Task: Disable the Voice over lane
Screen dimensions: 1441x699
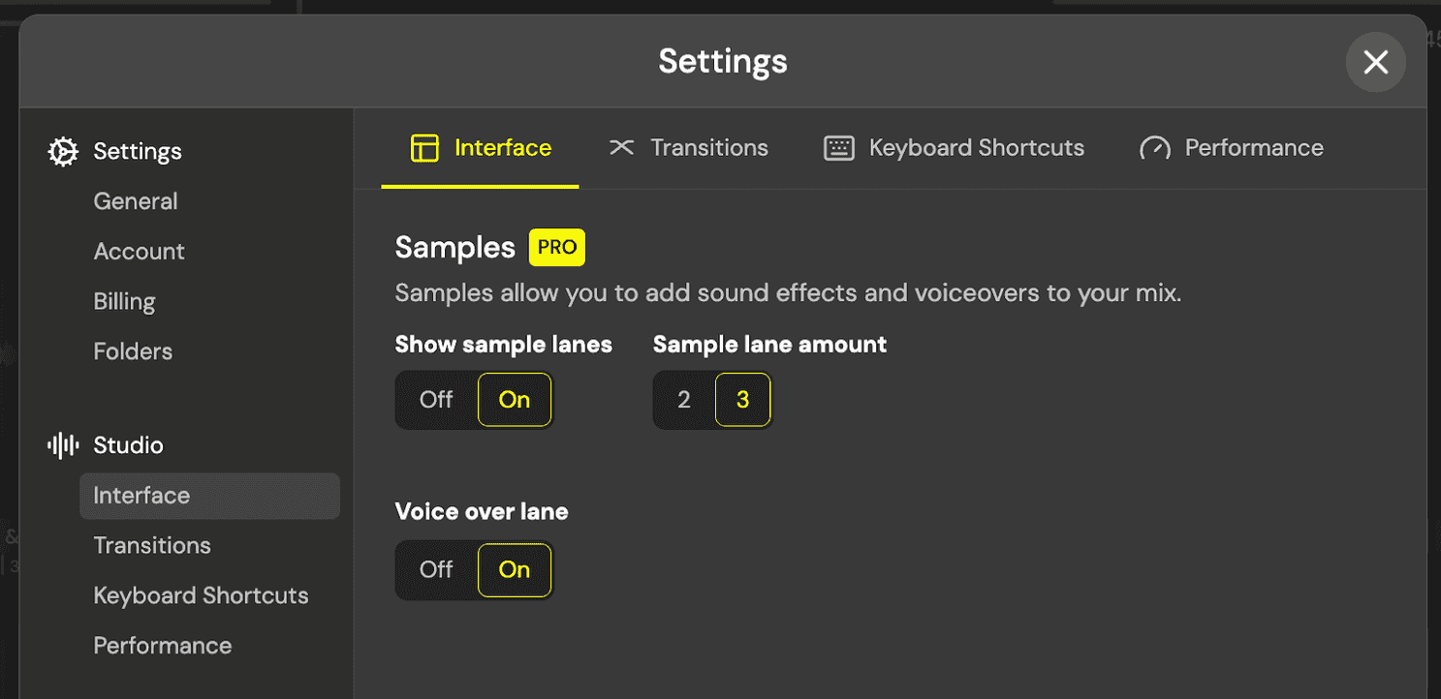Action: point(436,569)
